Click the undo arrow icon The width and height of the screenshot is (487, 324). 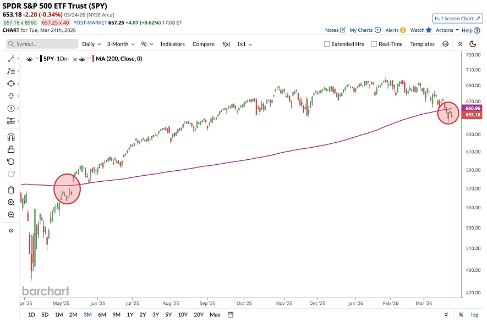[x=11, y=161]
